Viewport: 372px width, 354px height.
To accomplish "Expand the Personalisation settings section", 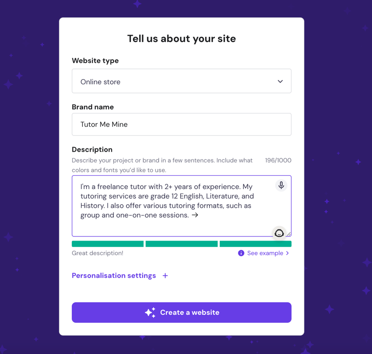I will click(114, 275).
